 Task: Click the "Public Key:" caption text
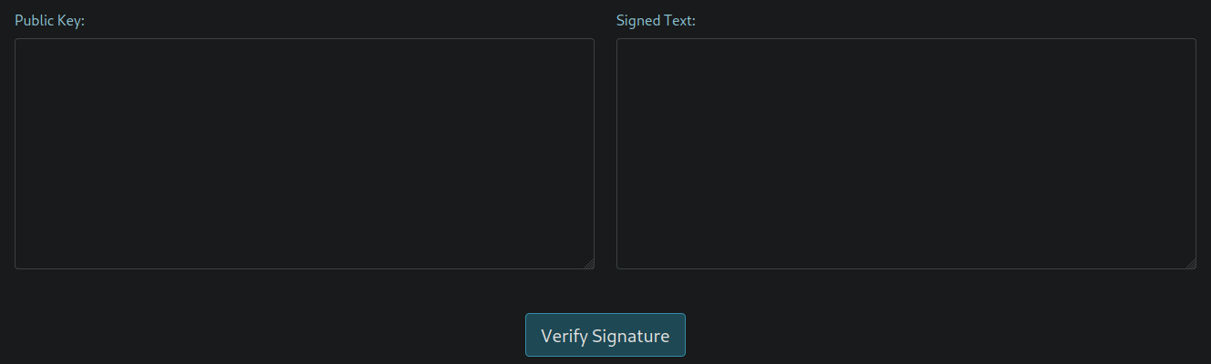click(49, 20)
